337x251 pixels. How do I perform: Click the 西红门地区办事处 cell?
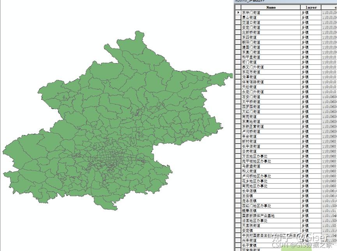click(x=271, y=206)
